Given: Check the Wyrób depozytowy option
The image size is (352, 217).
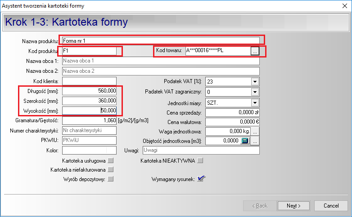Looking at the screenshot, I should (x=111, y=179).
